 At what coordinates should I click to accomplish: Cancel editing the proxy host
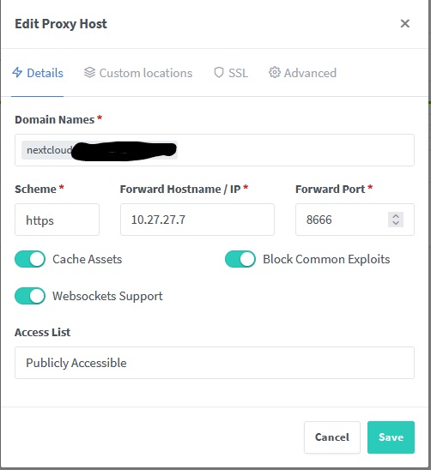tap(332, 437)
